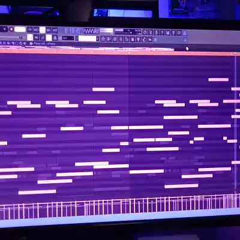Click the arrow right of the pattern selector
240x240 pixels.
[98, 38]
